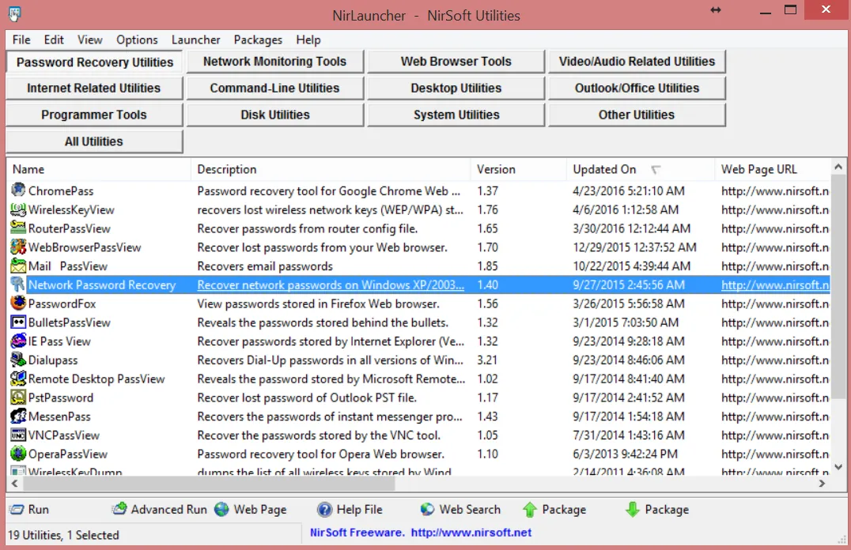Sort list by Version column header
This screenshot has width=851, height=550.
click(519, 169)
